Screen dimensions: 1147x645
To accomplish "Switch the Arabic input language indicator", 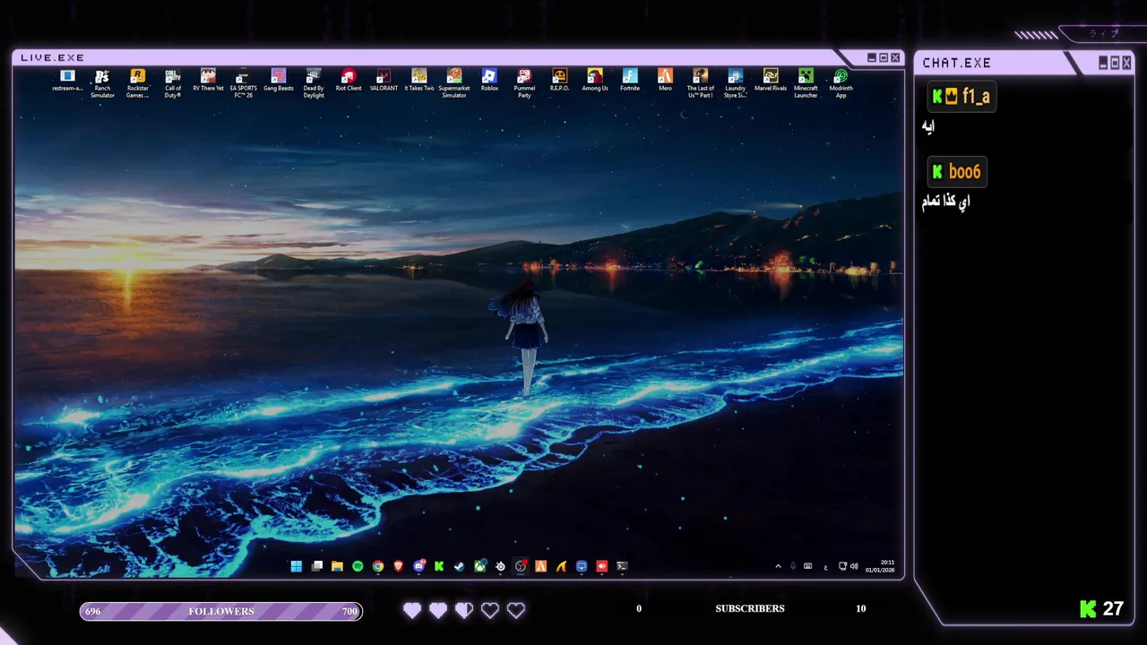I will coord(825,566).
